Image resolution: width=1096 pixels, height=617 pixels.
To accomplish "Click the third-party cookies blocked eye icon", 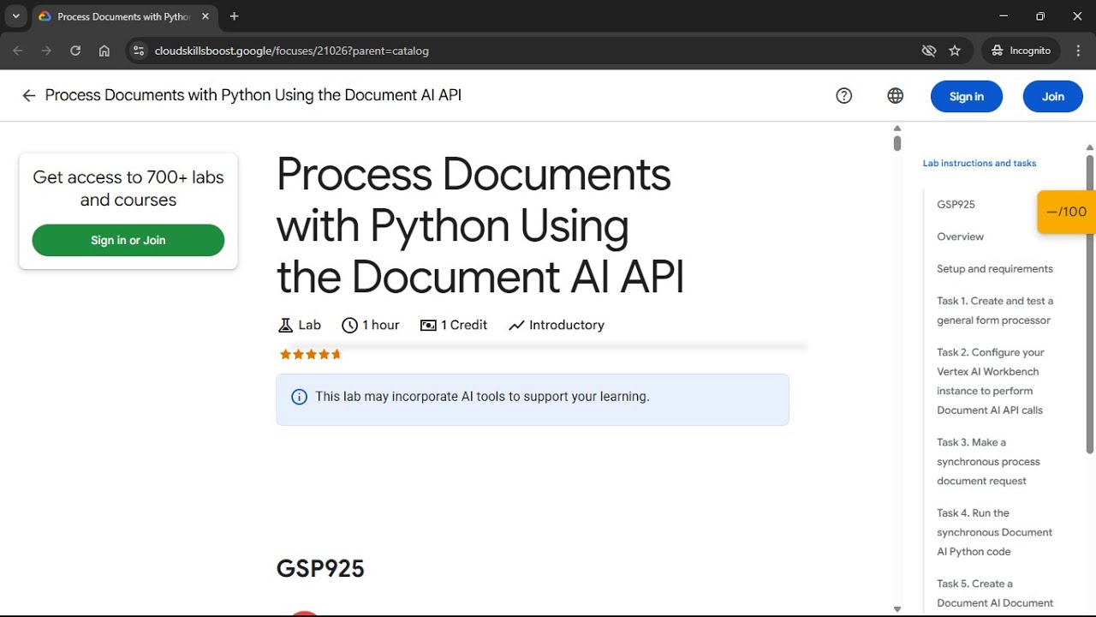I will pos(929,51).
